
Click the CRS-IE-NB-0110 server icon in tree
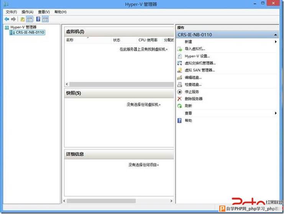click(13, 33)
